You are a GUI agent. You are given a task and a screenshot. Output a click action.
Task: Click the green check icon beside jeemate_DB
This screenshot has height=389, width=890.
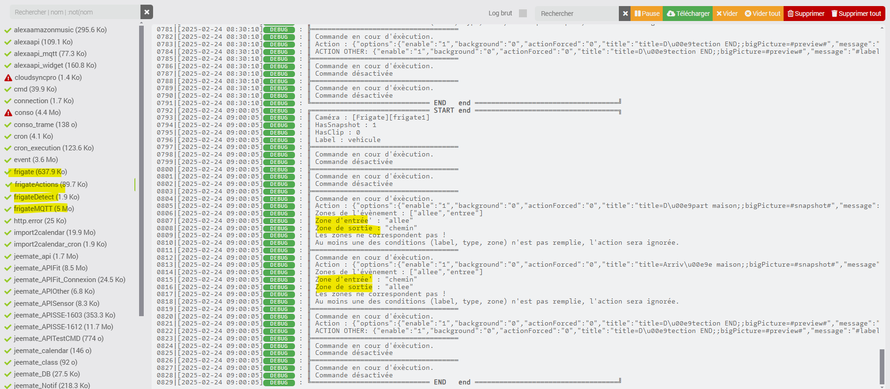7,375
